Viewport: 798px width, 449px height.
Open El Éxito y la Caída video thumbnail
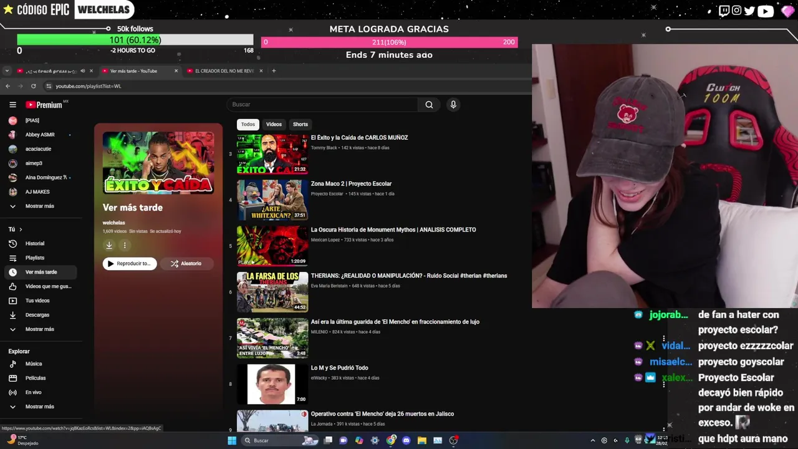pos(272,154)
